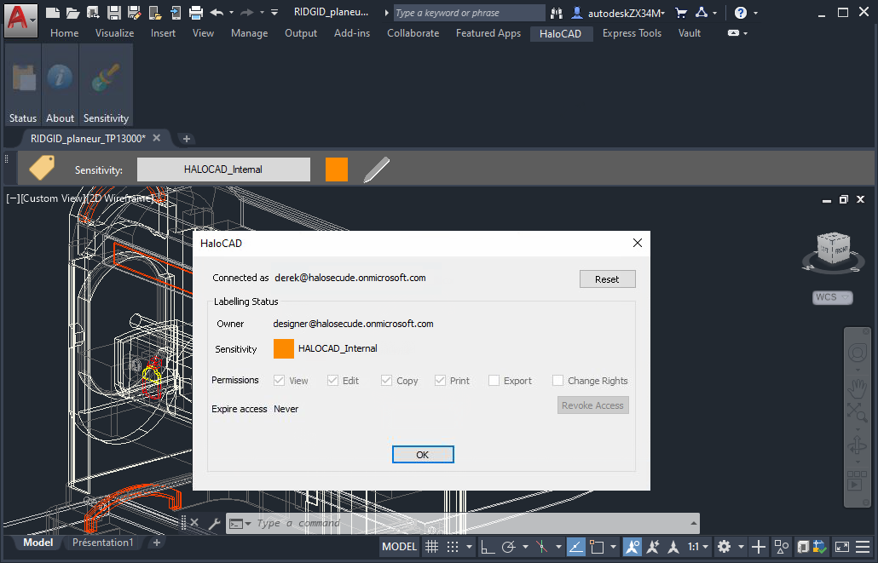Click the Undo arrow in Quick Access toolbar
878x563 pixels.
tap(217, 13)
